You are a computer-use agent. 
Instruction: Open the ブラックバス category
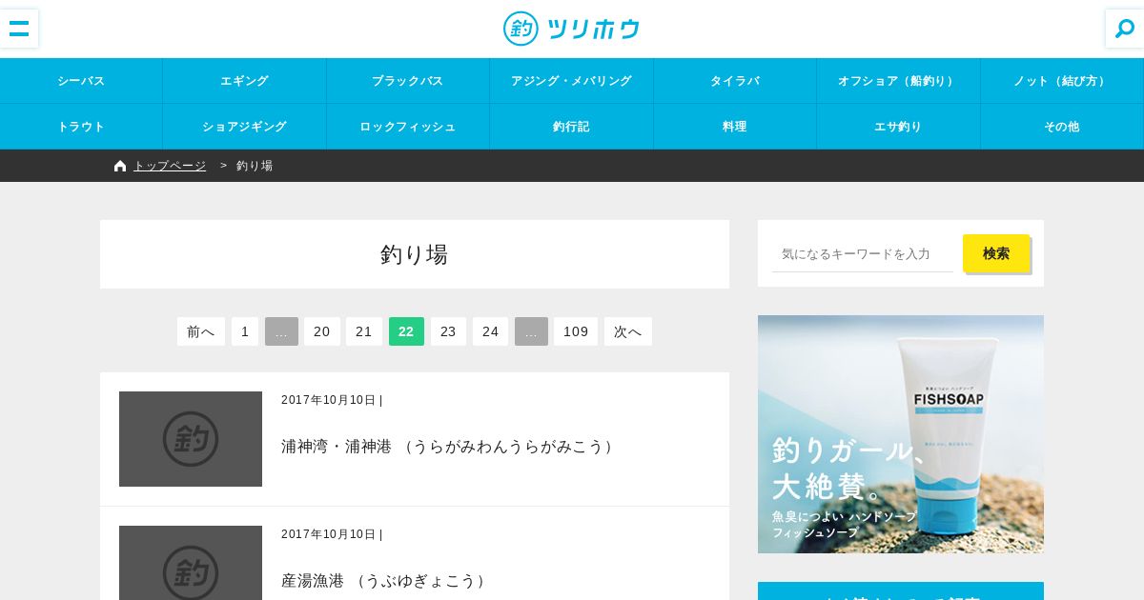pos(408,81)
